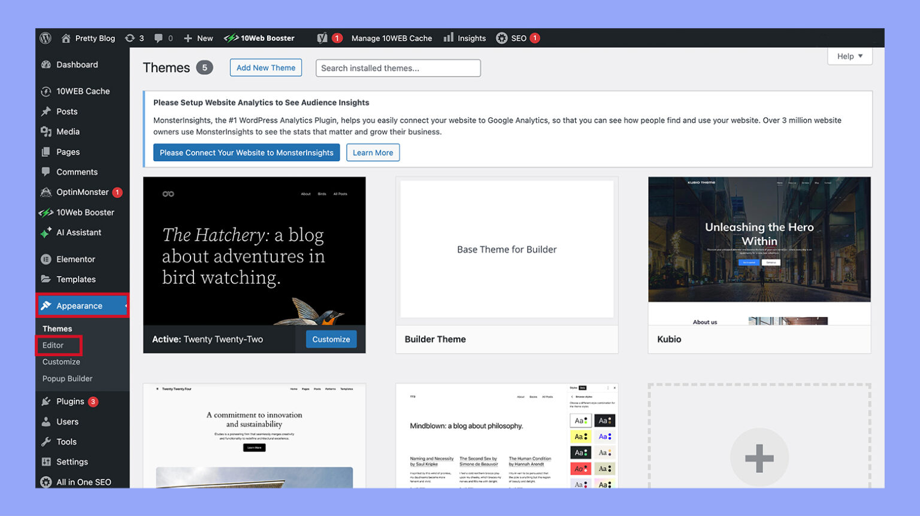Open SEO with the notification badge
The image size is (920, 516).
[x=516, y=38]
